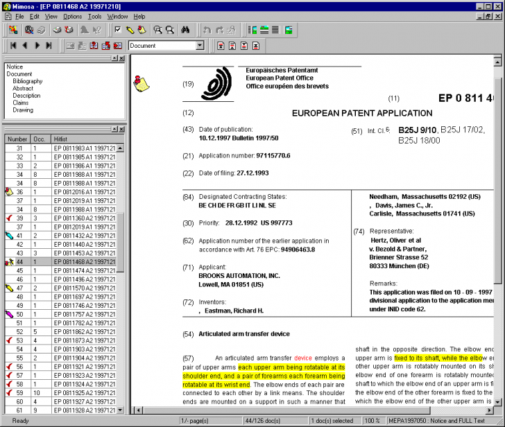Select hit EP 0811474 A2 row 45
505x427 pixels.
[60, 270]
